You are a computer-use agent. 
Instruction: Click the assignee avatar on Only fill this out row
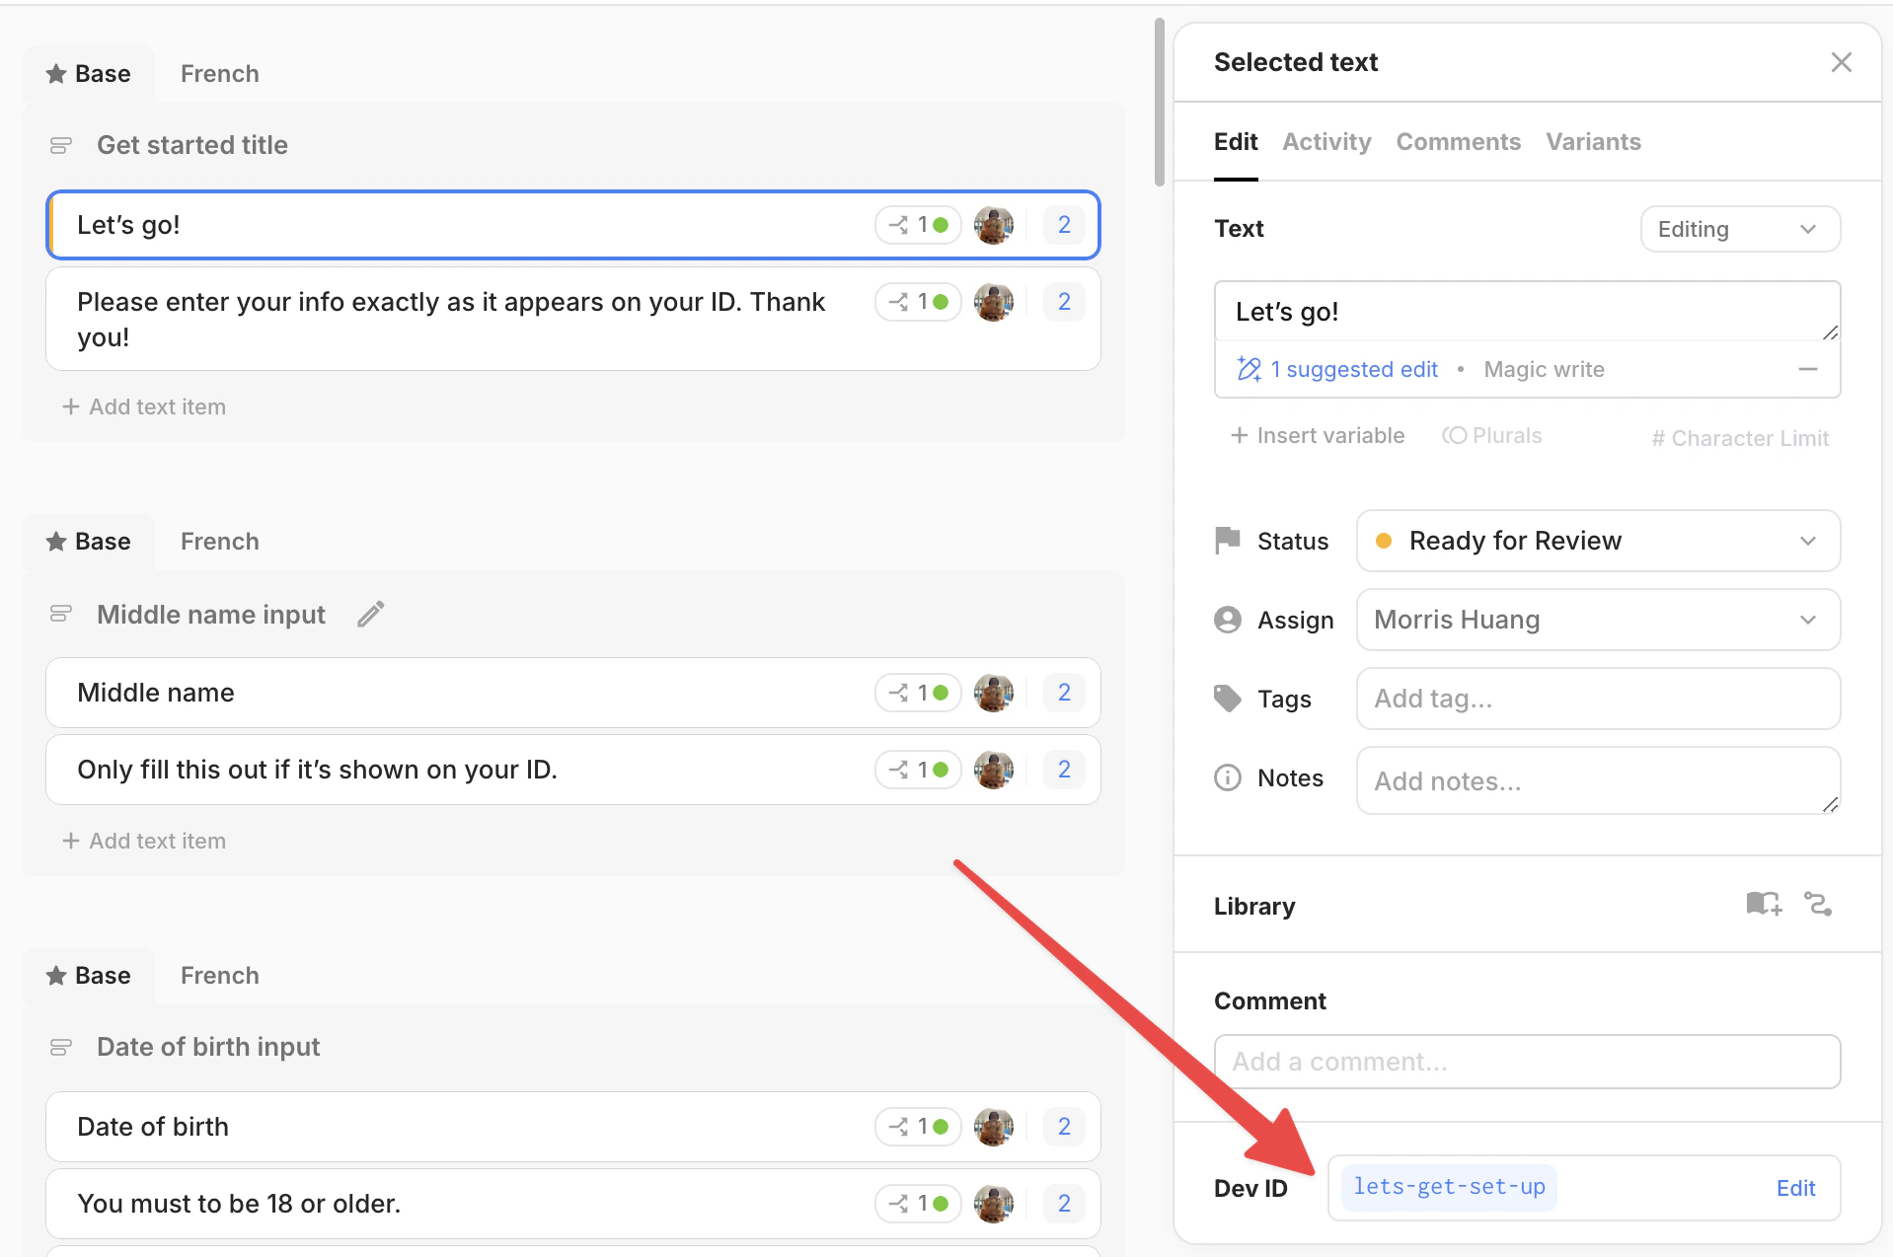pos(994,770)
